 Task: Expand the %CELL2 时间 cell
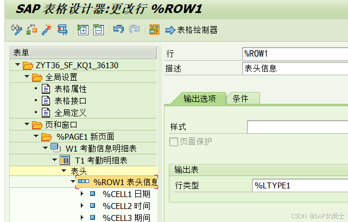click(x=82, y=206)
